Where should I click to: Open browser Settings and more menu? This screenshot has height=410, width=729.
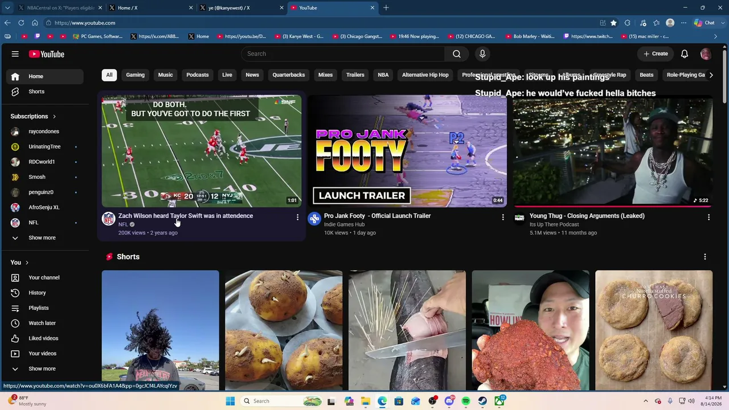pos(683,23)
